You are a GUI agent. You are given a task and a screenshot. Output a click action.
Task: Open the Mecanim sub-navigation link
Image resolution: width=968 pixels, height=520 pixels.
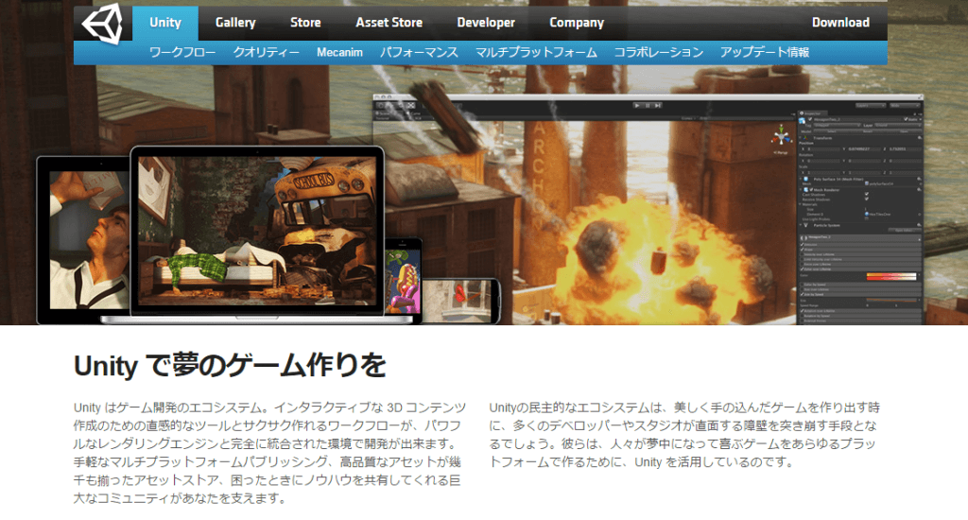tap(339, 53)
